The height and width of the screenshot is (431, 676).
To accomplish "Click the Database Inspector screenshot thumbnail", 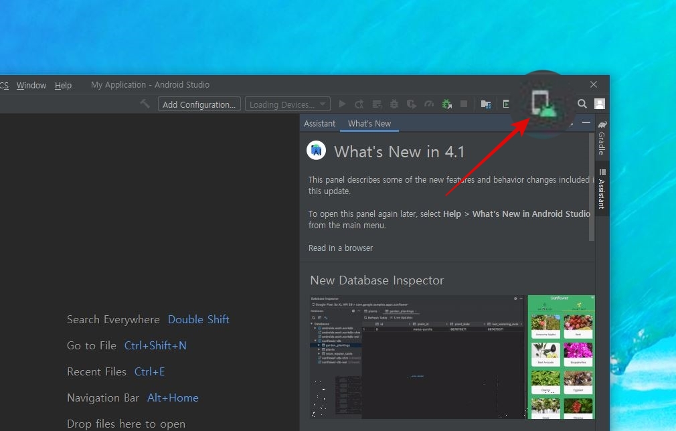I will click(x=452, y=357).
